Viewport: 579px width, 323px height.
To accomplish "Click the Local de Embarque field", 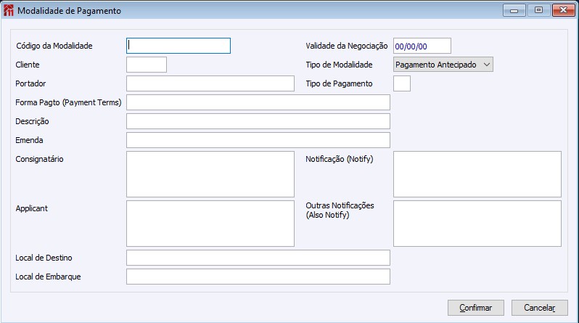I will coord(258,277).
